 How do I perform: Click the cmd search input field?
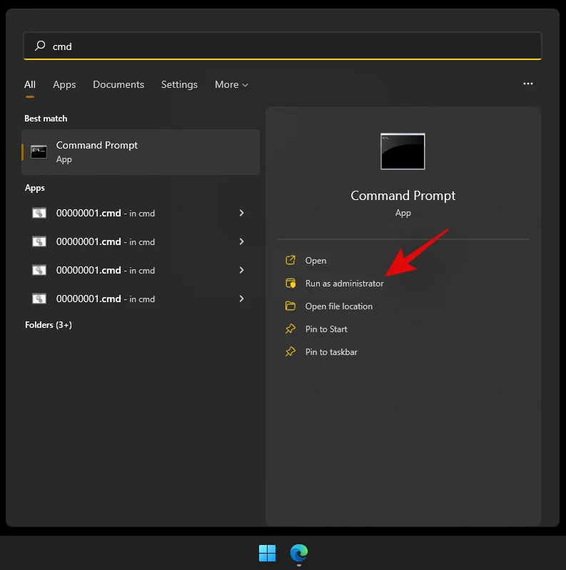click(x=282, y=46)
